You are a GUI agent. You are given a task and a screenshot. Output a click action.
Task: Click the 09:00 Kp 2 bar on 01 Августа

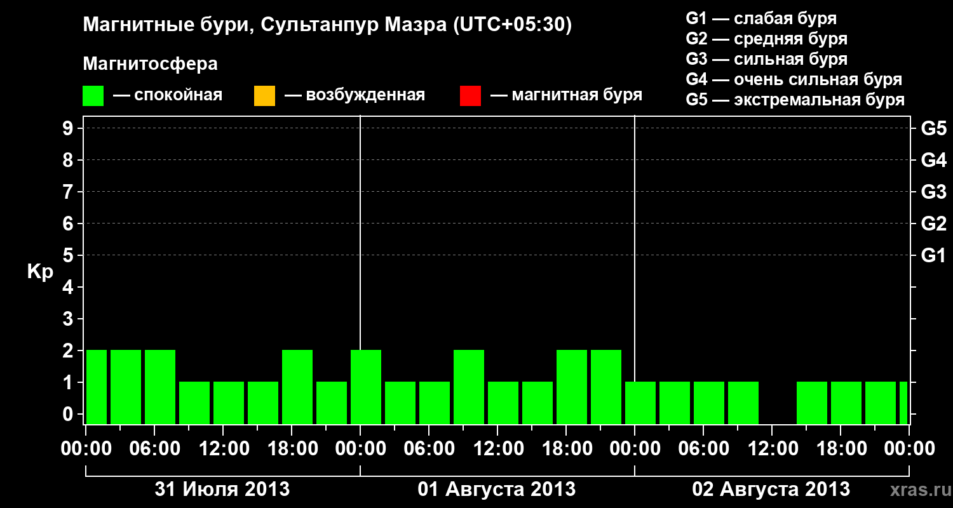tap(469, 387)
